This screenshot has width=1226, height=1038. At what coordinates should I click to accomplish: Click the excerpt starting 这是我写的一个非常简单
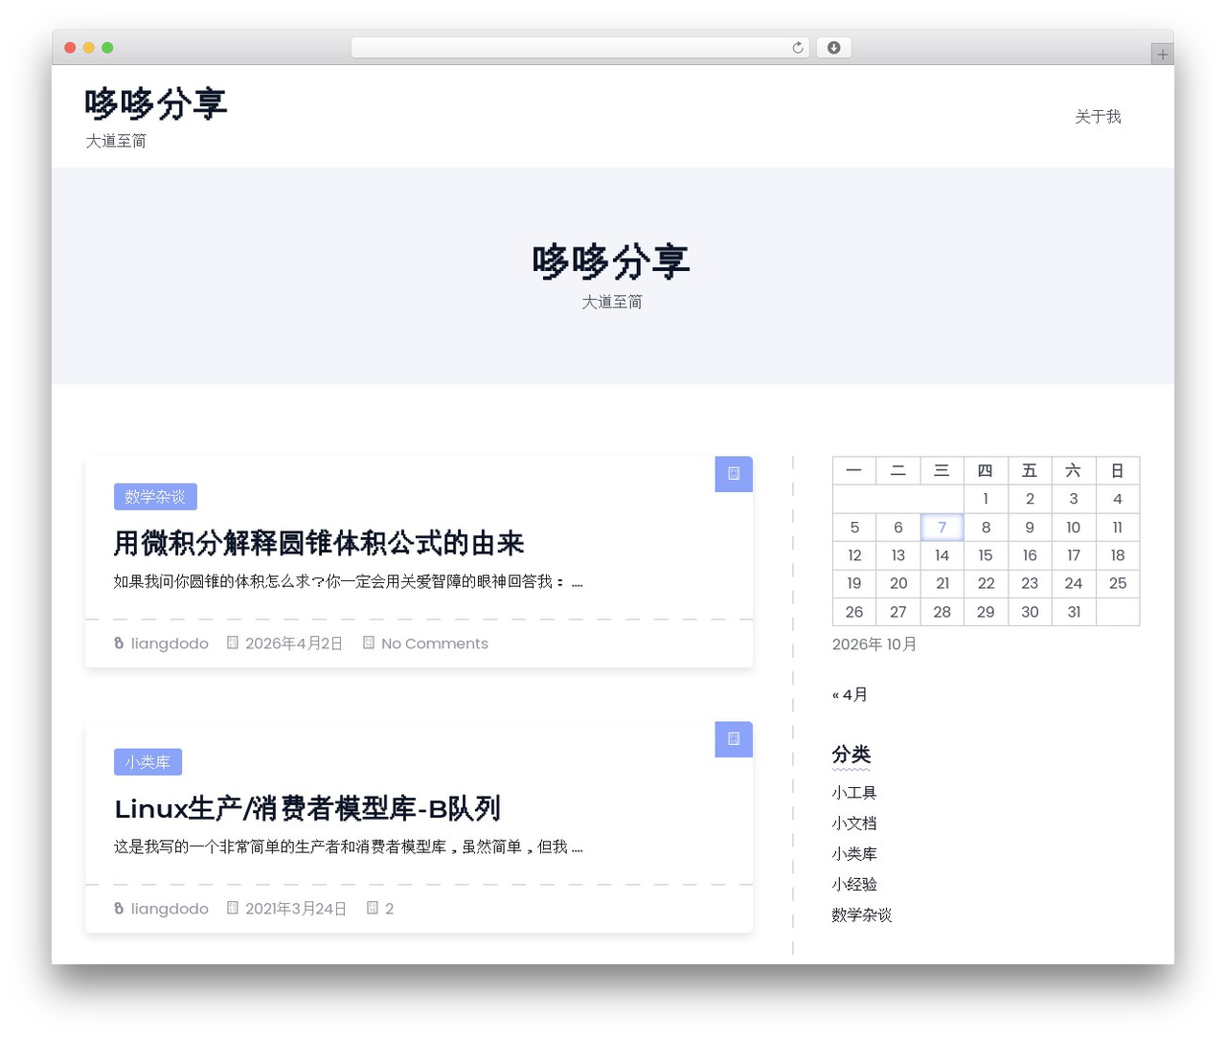pyautogui.click(x=349, y=846)
